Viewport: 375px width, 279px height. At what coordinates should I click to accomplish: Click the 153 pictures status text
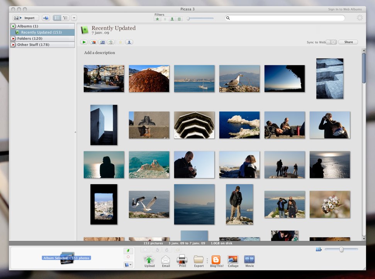click(x=153, y=243)
